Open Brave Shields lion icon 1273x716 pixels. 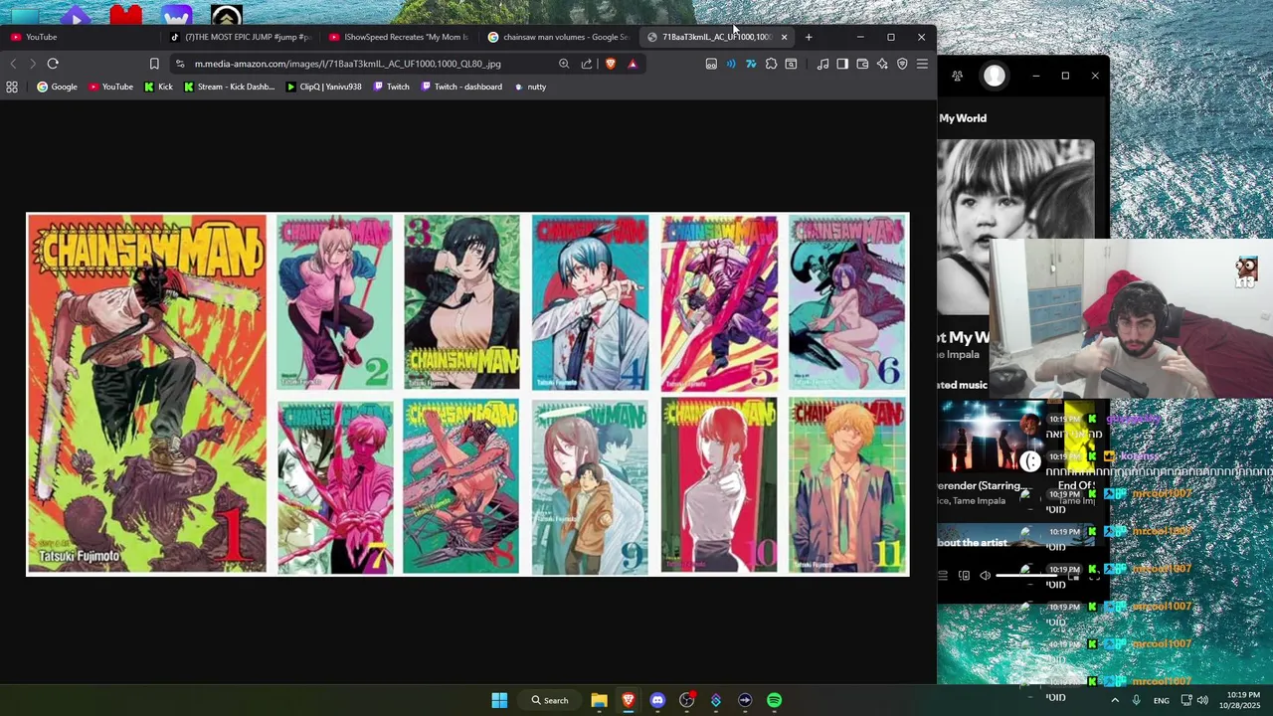tap(610, 64)
